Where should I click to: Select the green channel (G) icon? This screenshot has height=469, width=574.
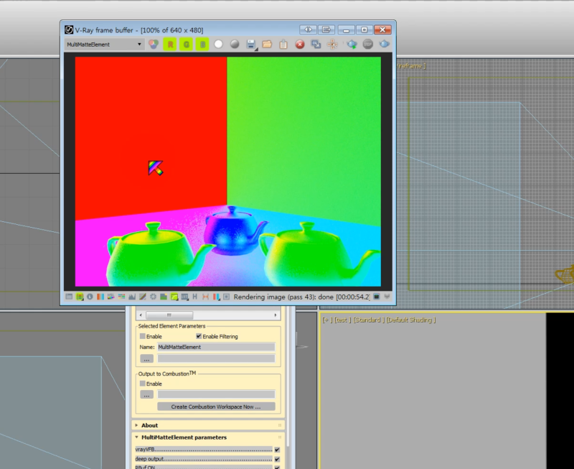[x=187, y=44]
